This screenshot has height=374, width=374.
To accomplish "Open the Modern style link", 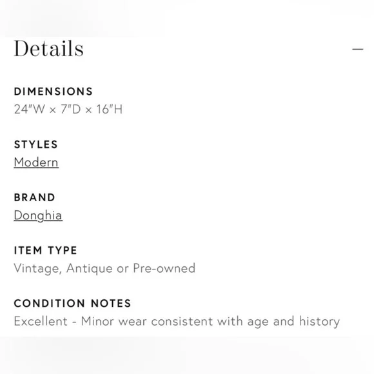I will tap(36, 162).
